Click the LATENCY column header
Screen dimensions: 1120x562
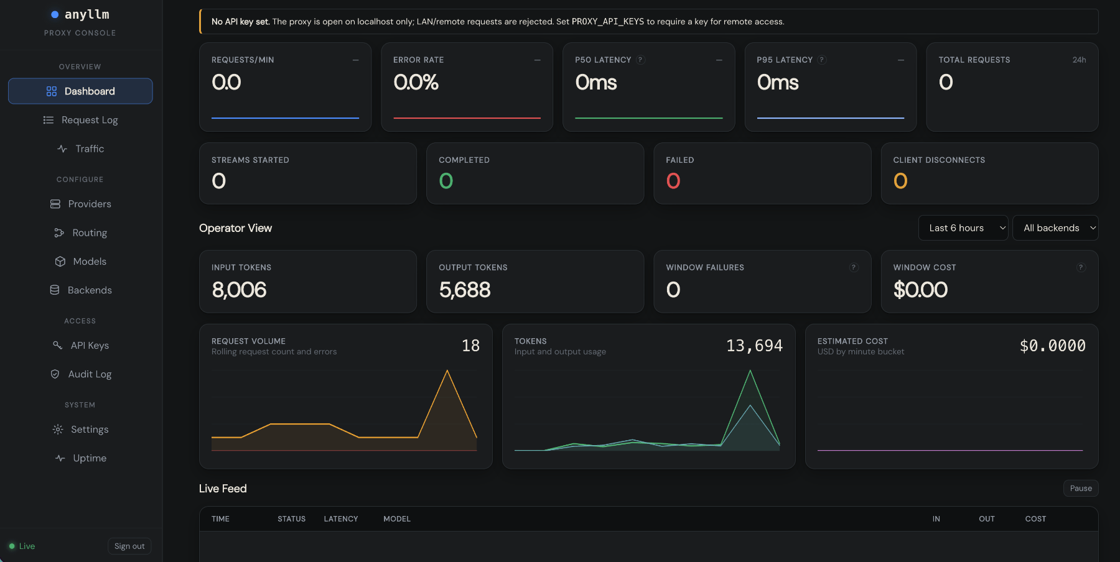click(341, 519)
